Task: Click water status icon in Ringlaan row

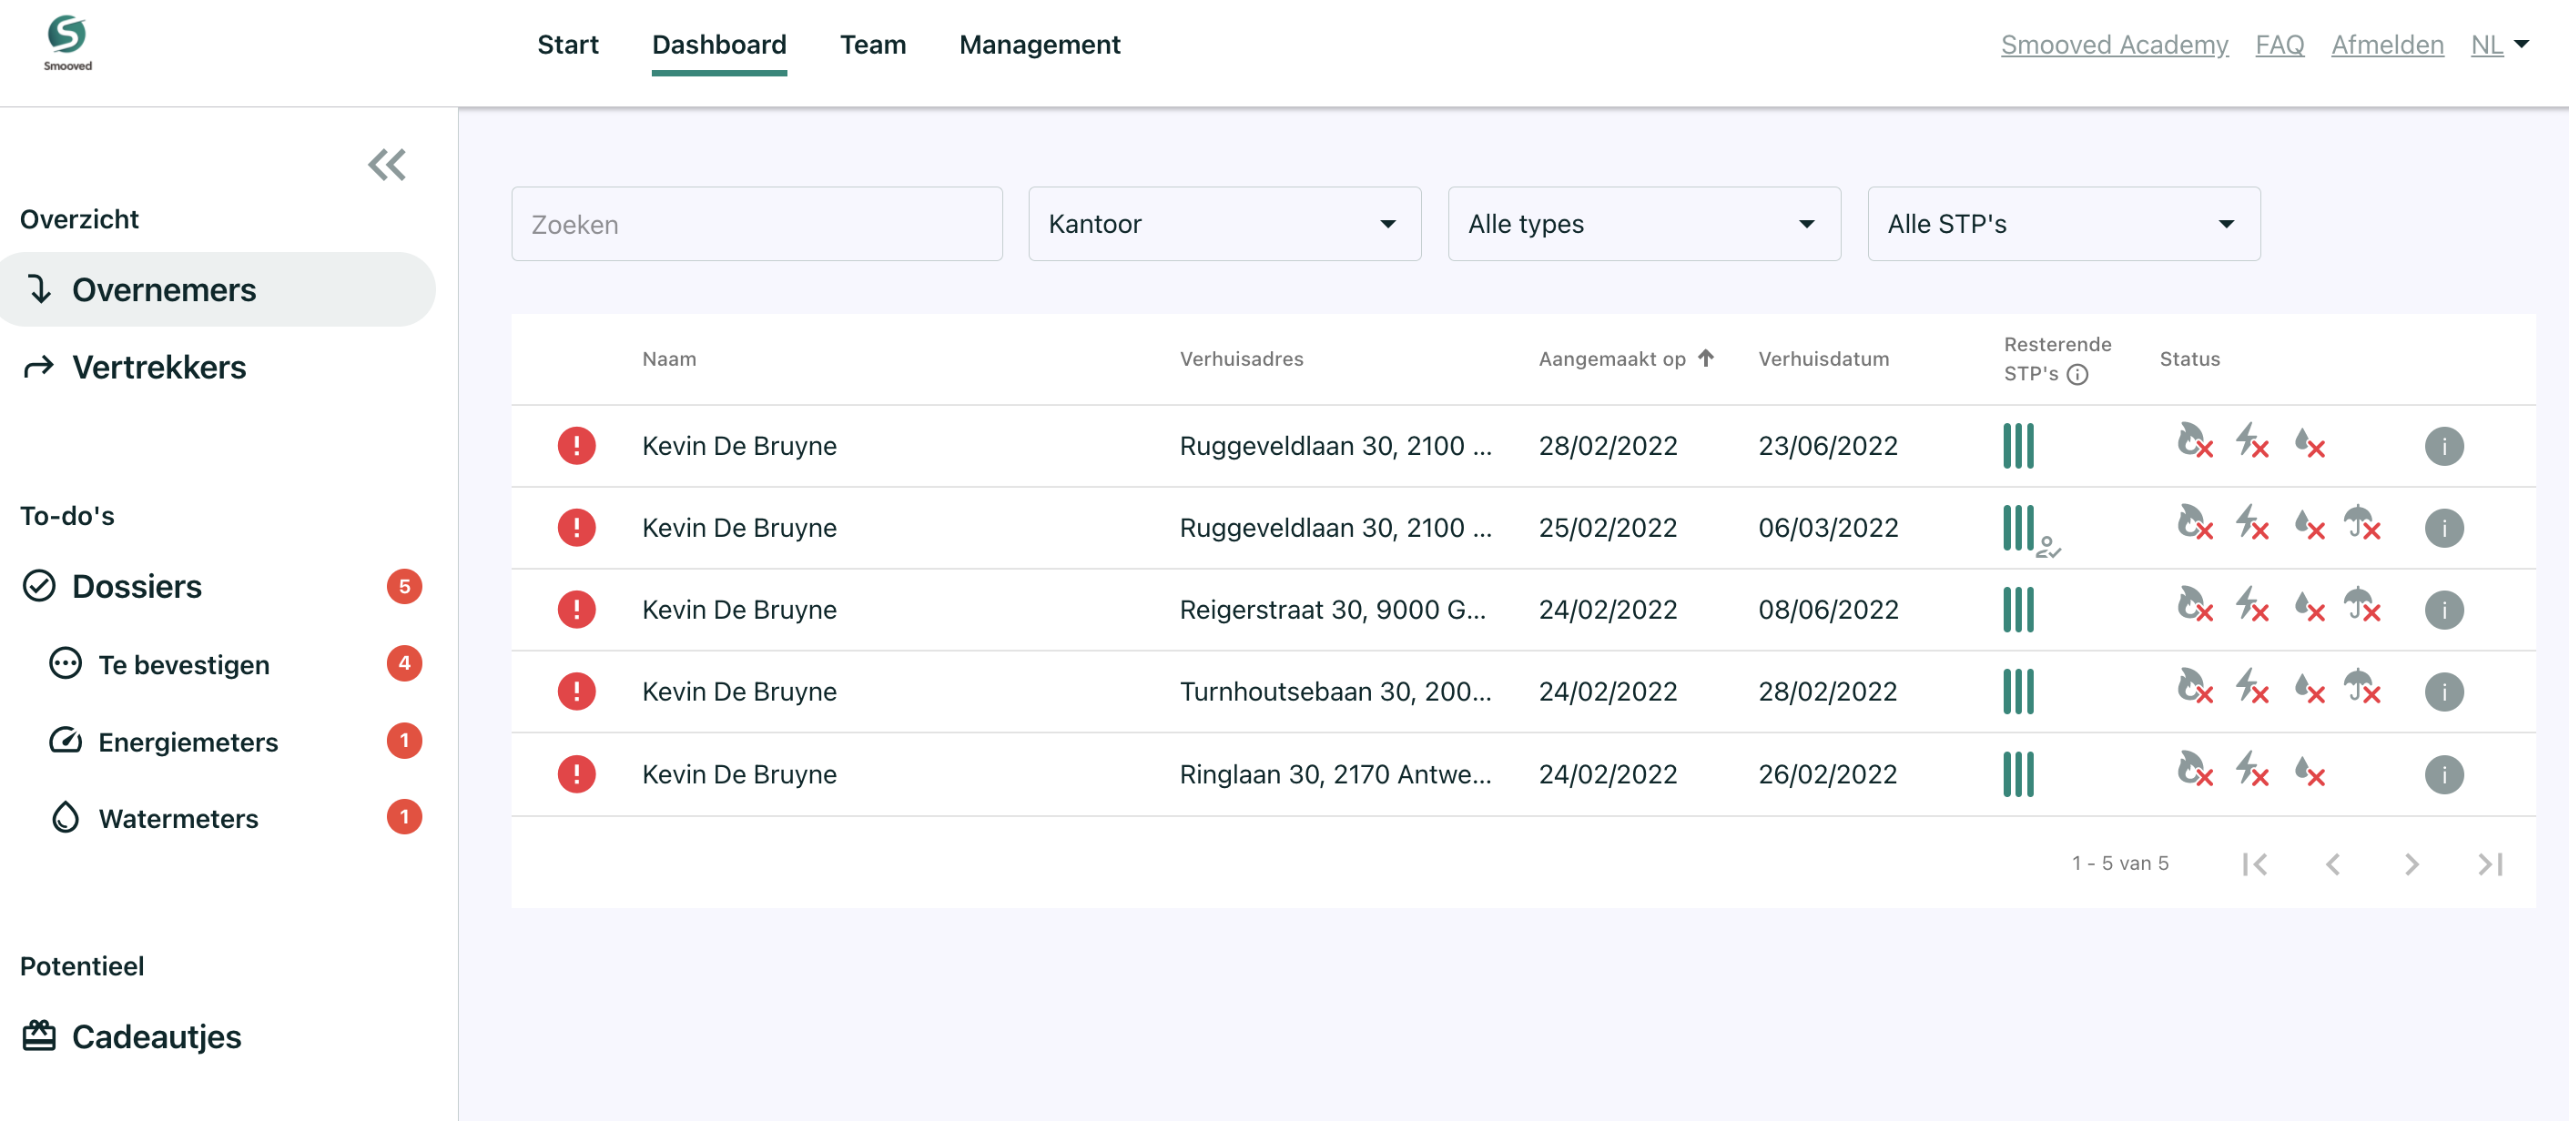Action: click(2309, 771)
